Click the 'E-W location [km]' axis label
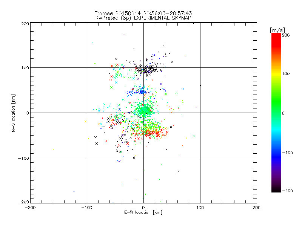The height and width of the screenshot is (226, 302). coord(143,212)
